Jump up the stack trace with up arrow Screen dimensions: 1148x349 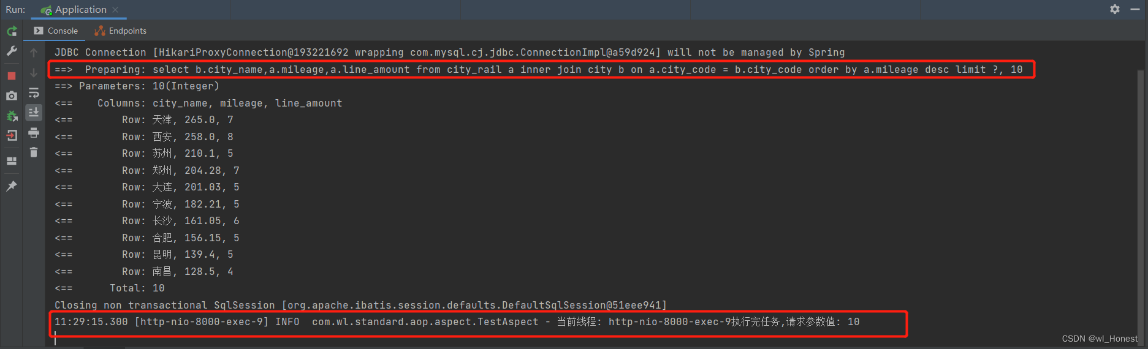34,53
